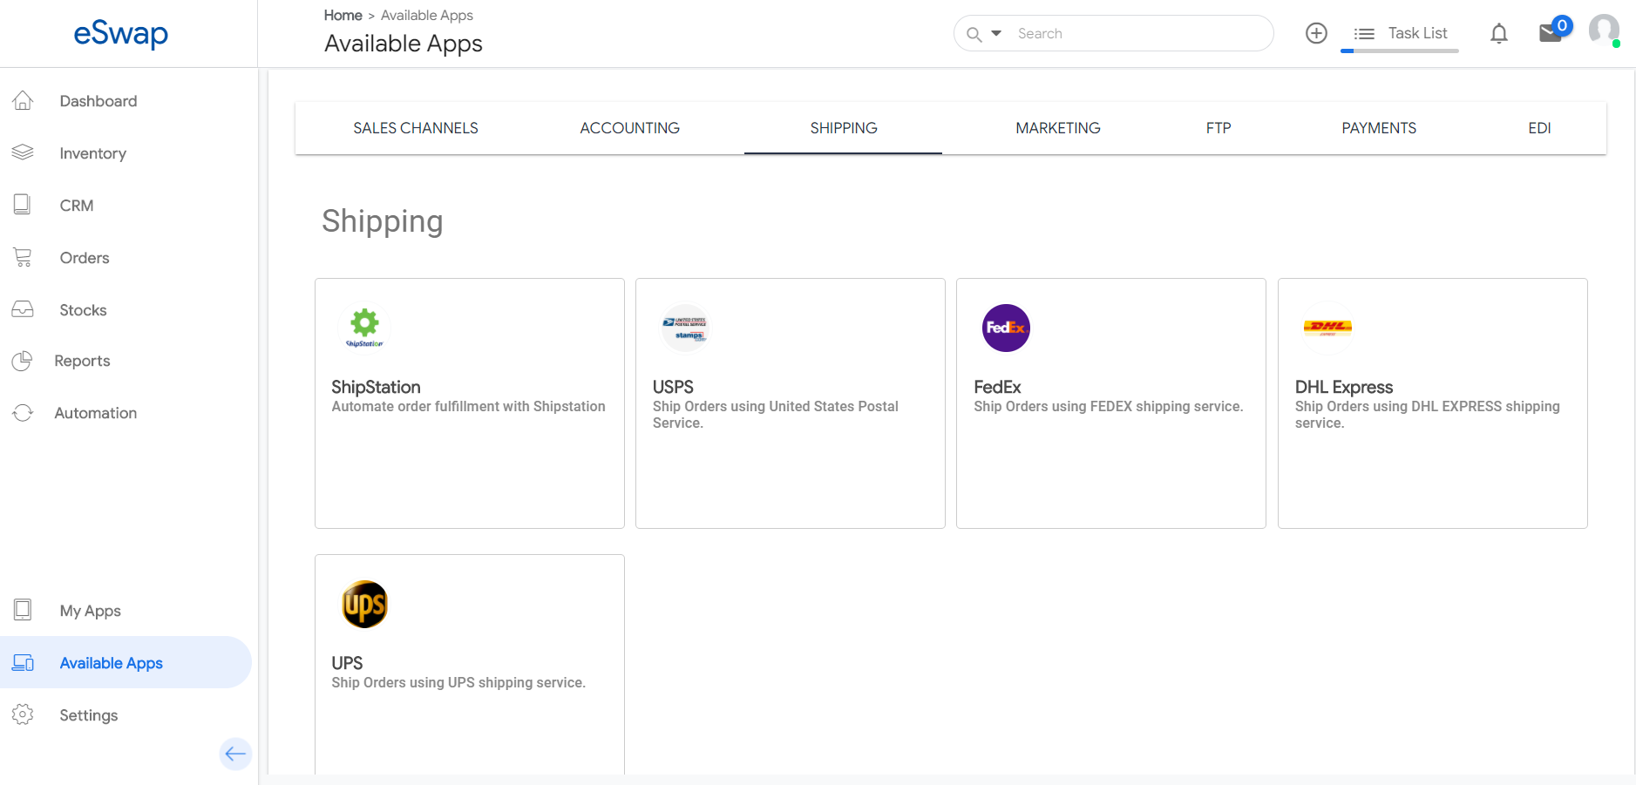This screenshot has width=1636, height=785.
Task: Open the UPS app title
Action: coord(347,663)
